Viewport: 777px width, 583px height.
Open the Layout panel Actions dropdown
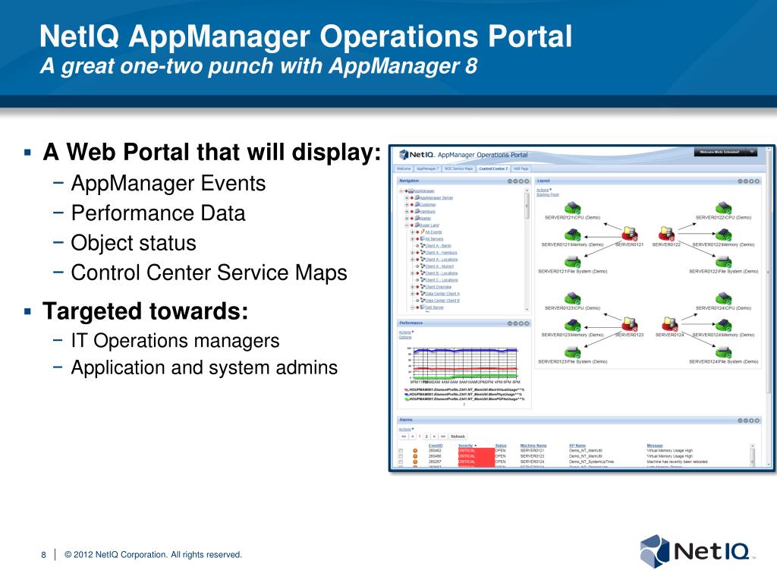click(543, 190)
